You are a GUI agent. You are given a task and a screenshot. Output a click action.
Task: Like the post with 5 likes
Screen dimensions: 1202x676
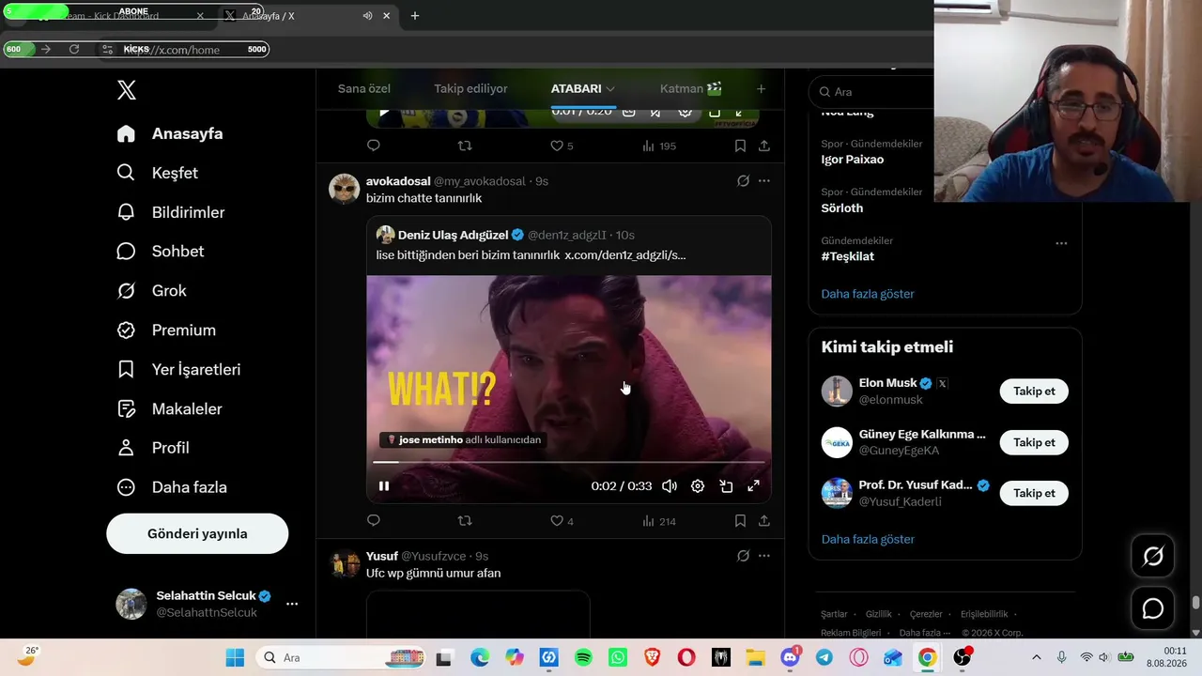(x=562, y=146)
